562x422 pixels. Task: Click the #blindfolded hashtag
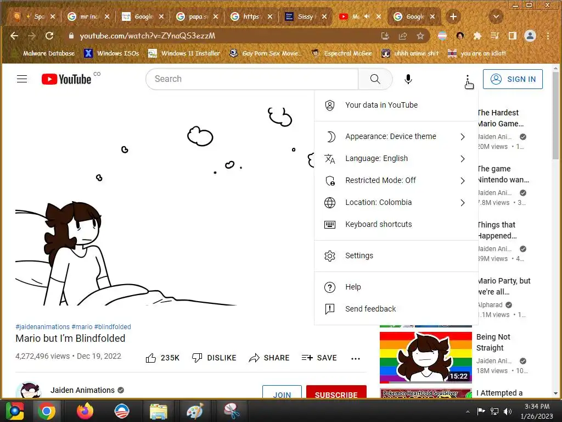tap(113, 327)
